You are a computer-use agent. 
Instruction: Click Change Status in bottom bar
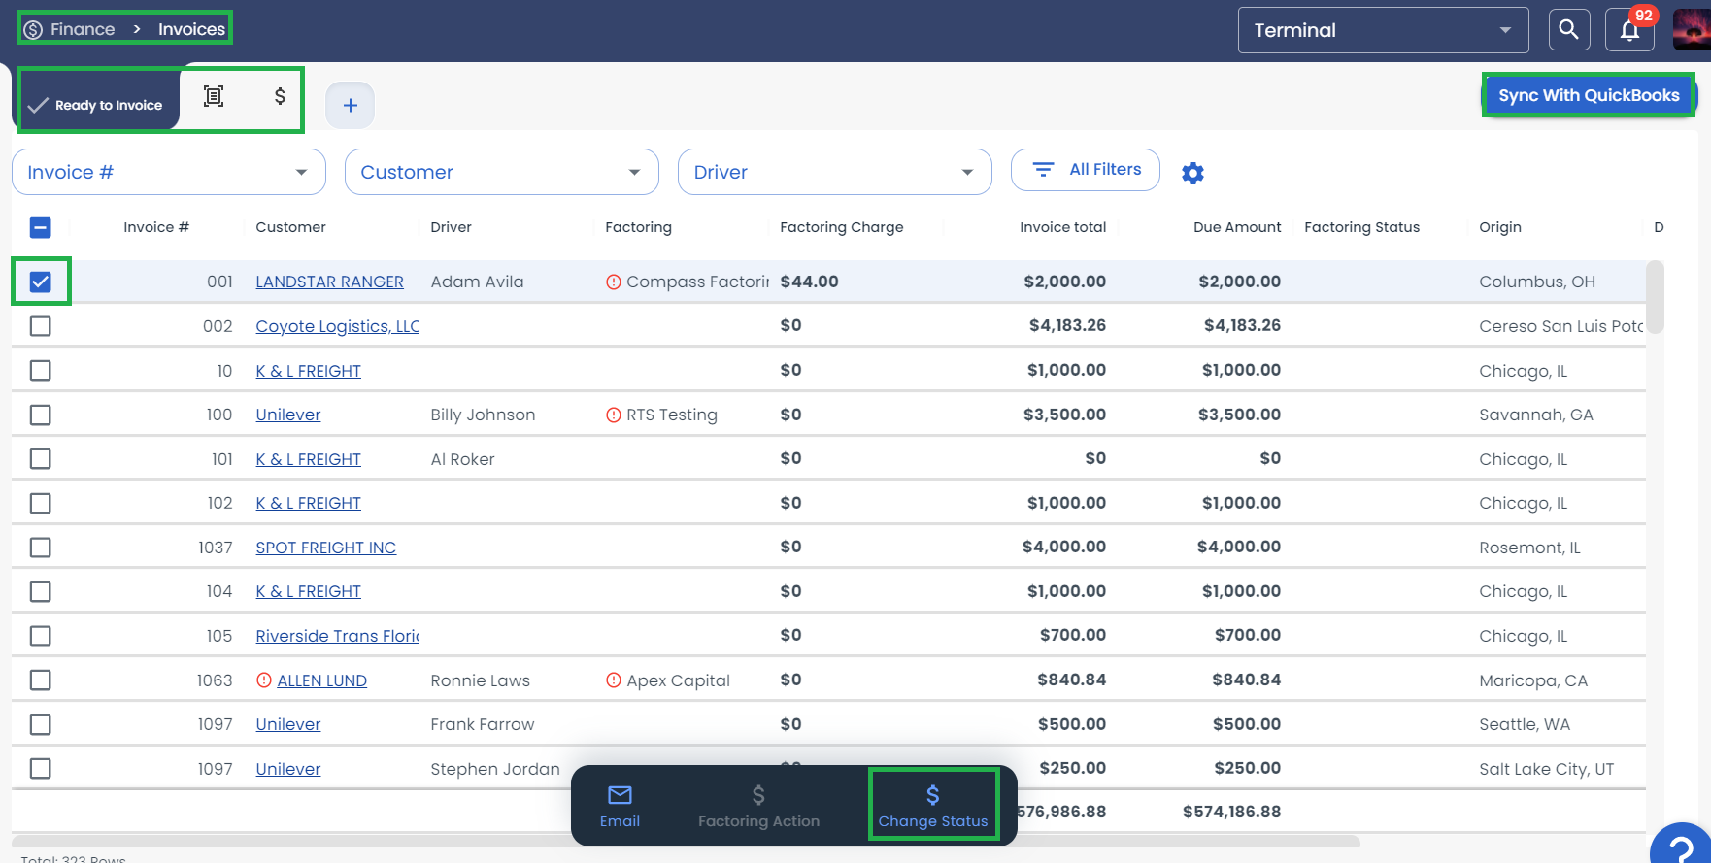pos(933,807)
